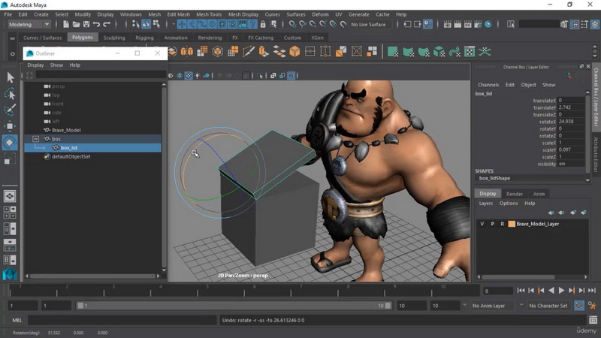This screenshot has width=601, height=338.
Task: Select defaultObjectSet in the Outliner
Action: pyautogui.click(x=71, y=156)
